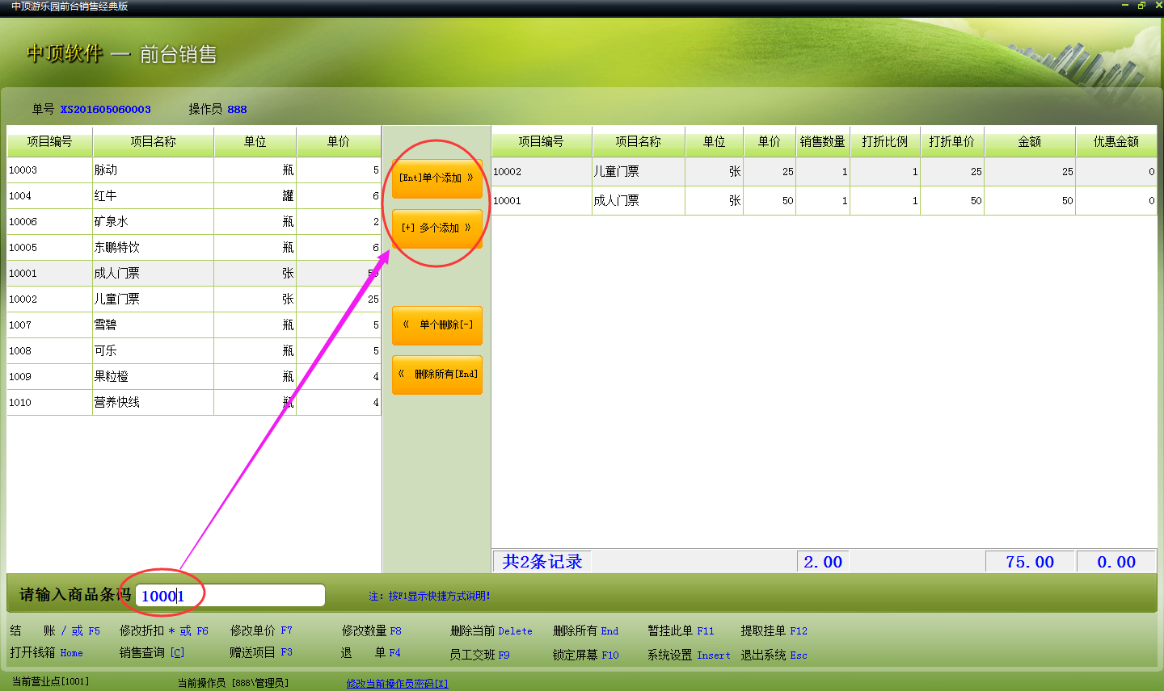Click the 销售查询 [C] shortcut label
Image resolution: width=1164 pixels, height=691 pixels.
[x=152, y=652]
